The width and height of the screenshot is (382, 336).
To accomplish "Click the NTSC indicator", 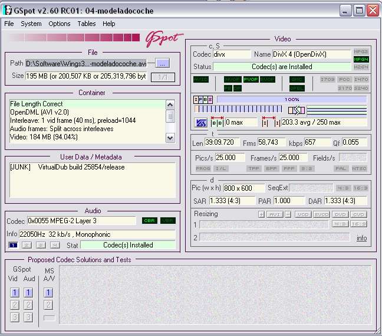I will (359, 168).
